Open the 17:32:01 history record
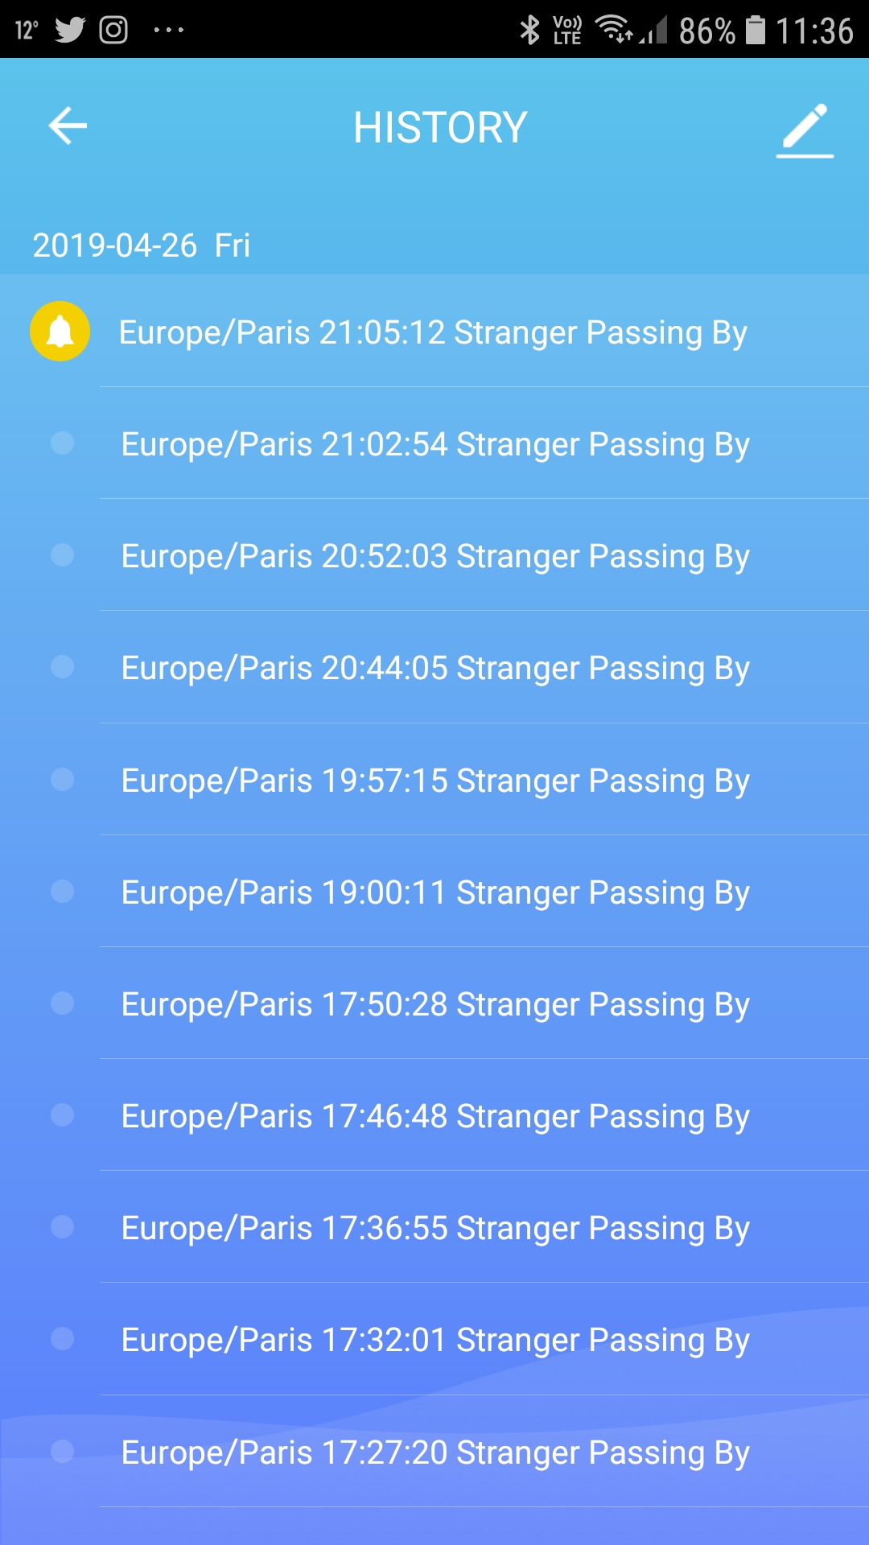The width and height of the screenshot is (869, 1545). pos(434,1340)
